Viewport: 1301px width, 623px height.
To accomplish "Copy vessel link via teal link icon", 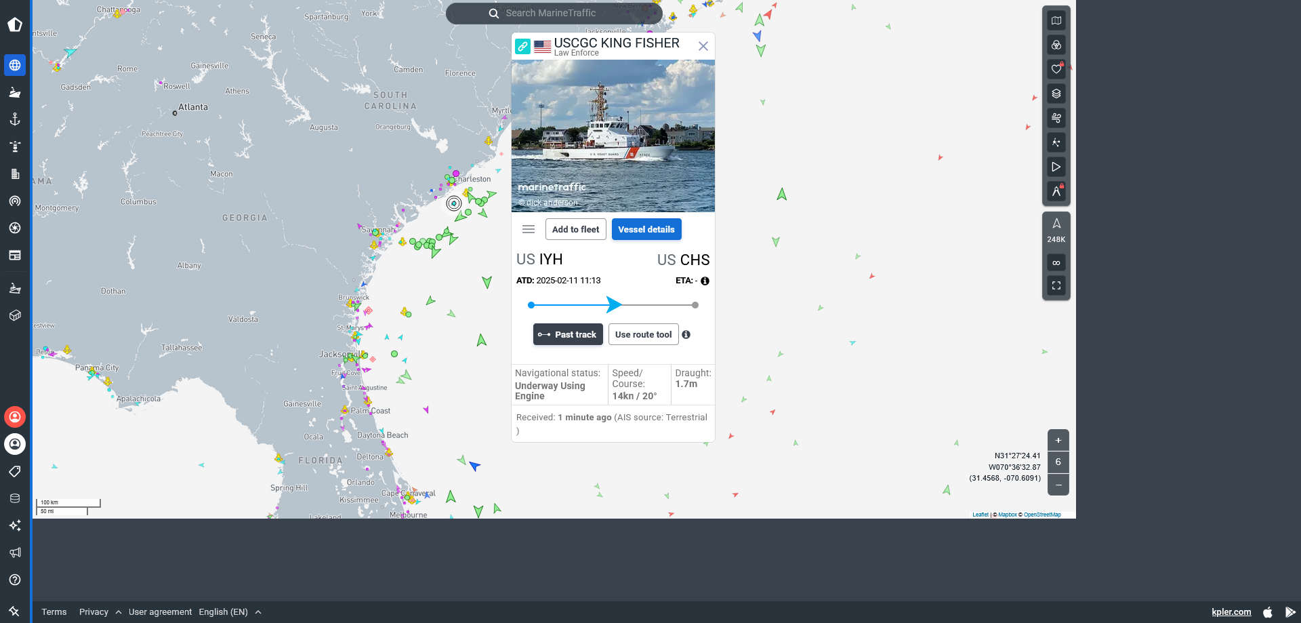I will pyautogui.click(x=522, y=46).
